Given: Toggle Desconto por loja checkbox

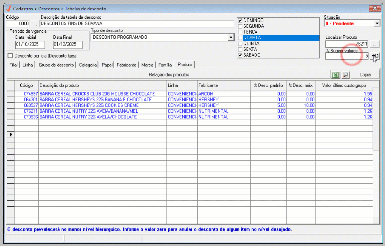Looking at the screenshot, I should coord(10,56).
